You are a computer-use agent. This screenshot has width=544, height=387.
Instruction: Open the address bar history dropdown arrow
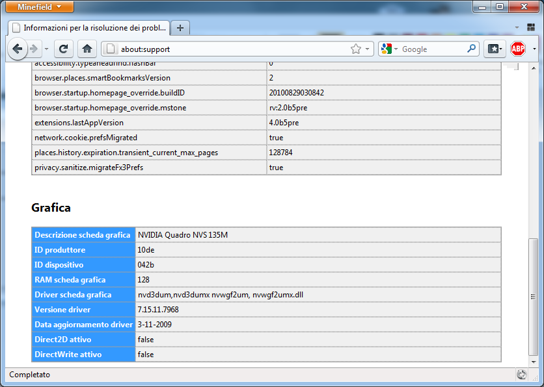click(368, 49)
